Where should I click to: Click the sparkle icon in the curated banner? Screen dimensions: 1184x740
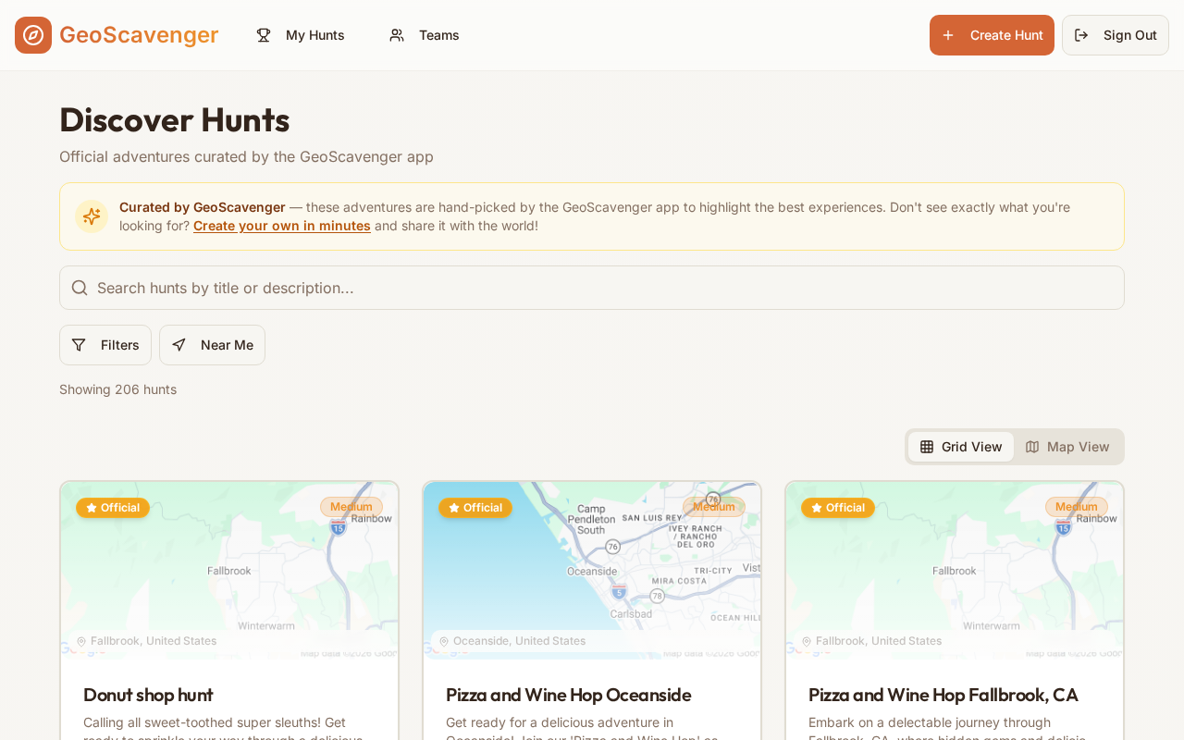pos(92,216)
